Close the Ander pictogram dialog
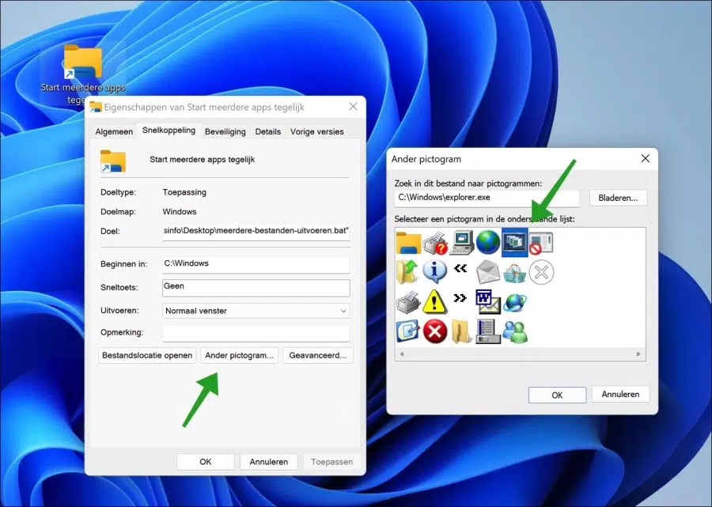 pyautogui.click(x=645, y=158)
